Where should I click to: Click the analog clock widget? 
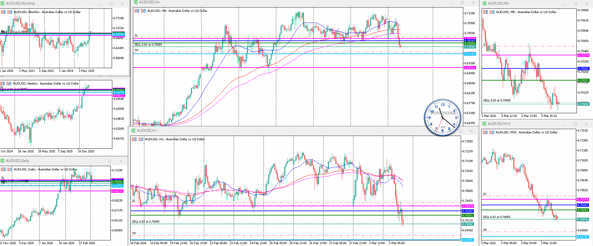click(x=442, y=118)
